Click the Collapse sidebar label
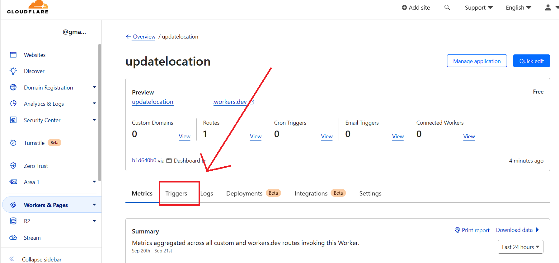The image size is (559, 263). (x=42, y=259)
